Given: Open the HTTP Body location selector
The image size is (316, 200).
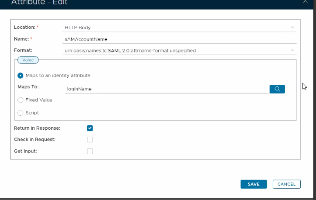Looking at the screenshot, I should coord(175,28).
